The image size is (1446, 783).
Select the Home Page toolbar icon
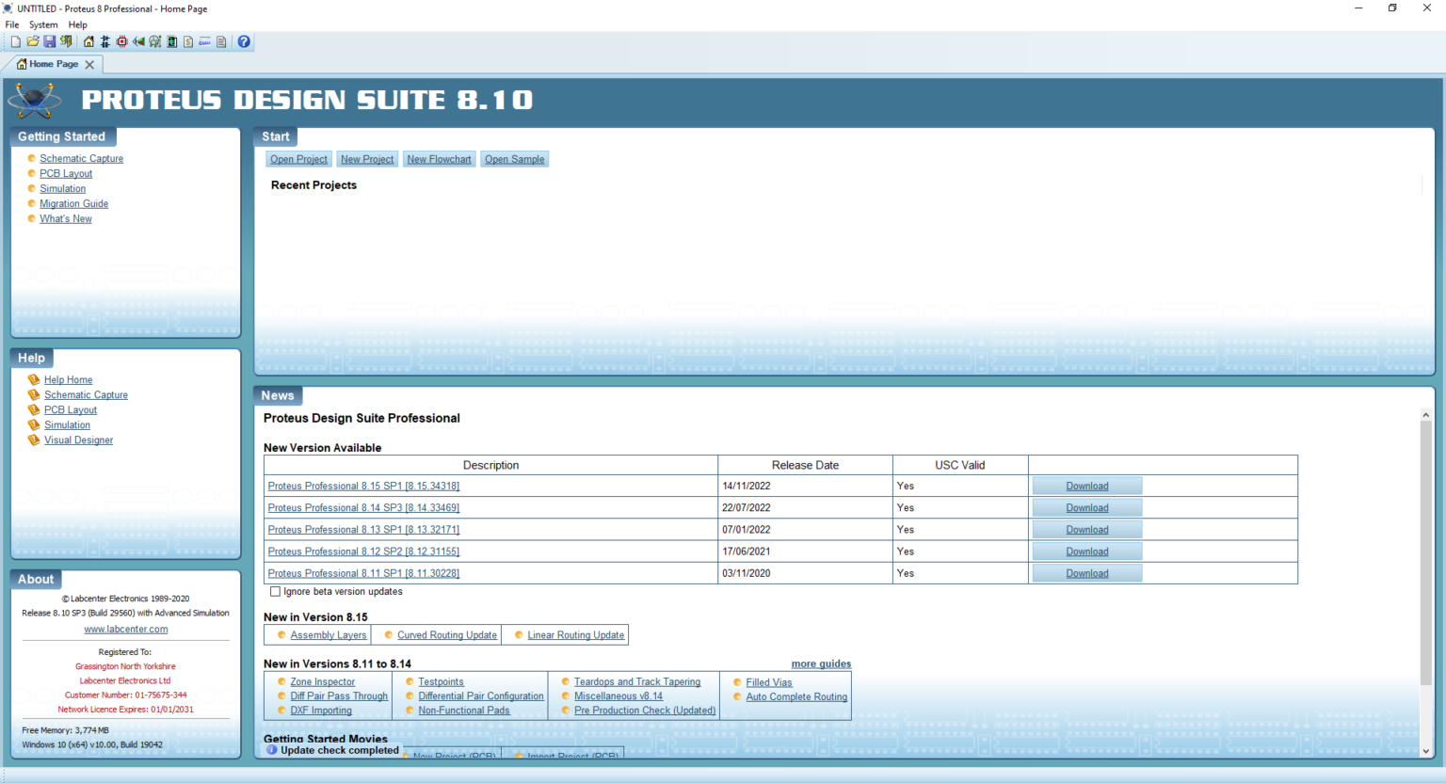tap(87, 41)
